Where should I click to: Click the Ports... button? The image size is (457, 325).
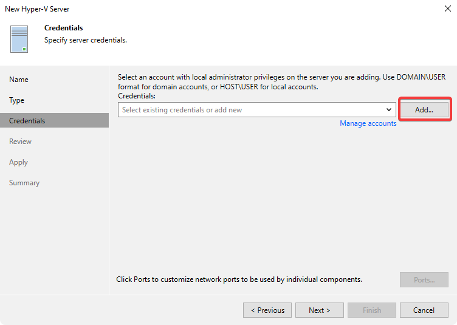click(424, 280)
